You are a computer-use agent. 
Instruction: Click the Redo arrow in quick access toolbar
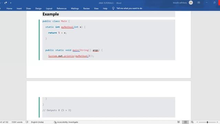coord(5,3)
